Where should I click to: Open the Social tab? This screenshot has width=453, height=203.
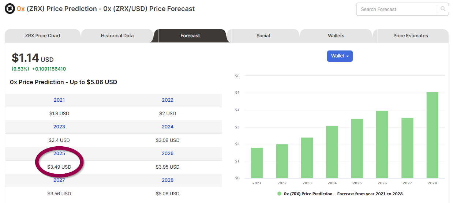pos(263,36)
